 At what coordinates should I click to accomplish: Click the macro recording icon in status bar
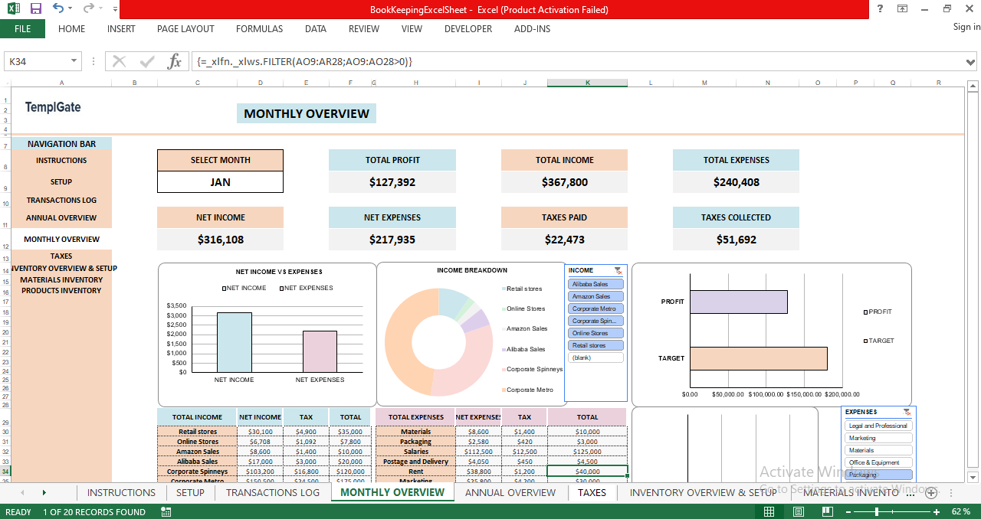[x=166, y=511]
